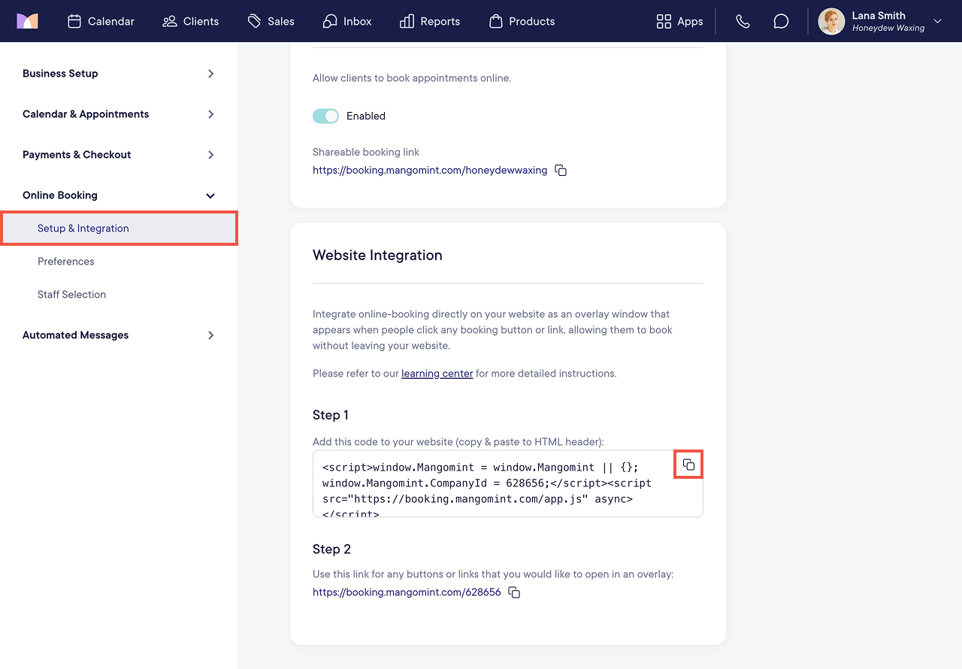962x669 pixels.
Task: Click the Step 1 heading
Action: (x=331, y=415)
